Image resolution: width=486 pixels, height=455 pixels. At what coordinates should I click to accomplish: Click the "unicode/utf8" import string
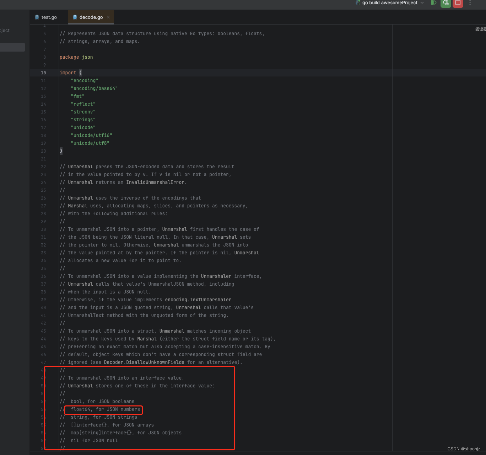coord(90,143)
